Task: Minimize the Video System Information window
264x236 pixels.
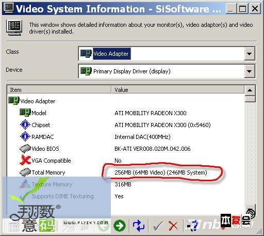Action: [x=230, y=8]
